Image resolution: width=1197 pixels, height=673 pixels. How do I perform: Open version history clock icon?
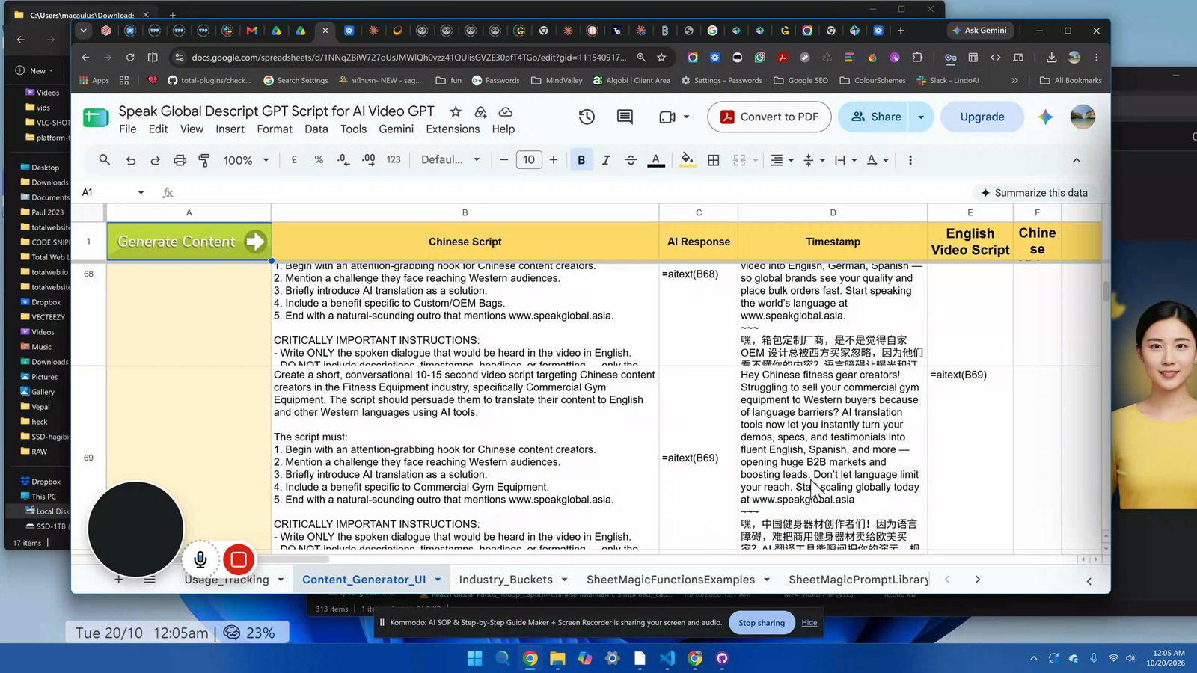[587, 117]
